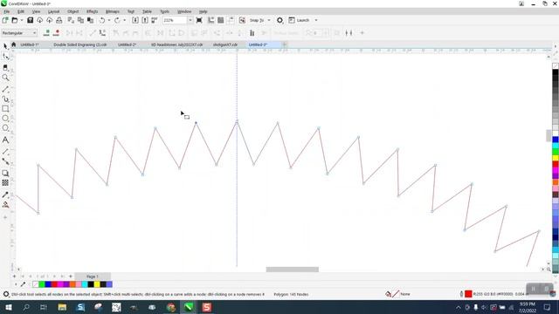
Task: Click the Launch button
Action: (300, 20)
